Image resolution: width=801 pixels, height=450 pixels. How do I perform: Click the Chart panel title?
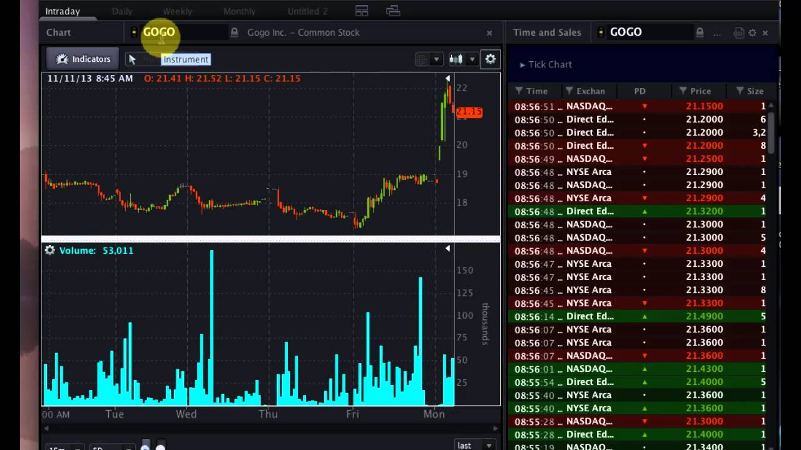click(58, 32)
